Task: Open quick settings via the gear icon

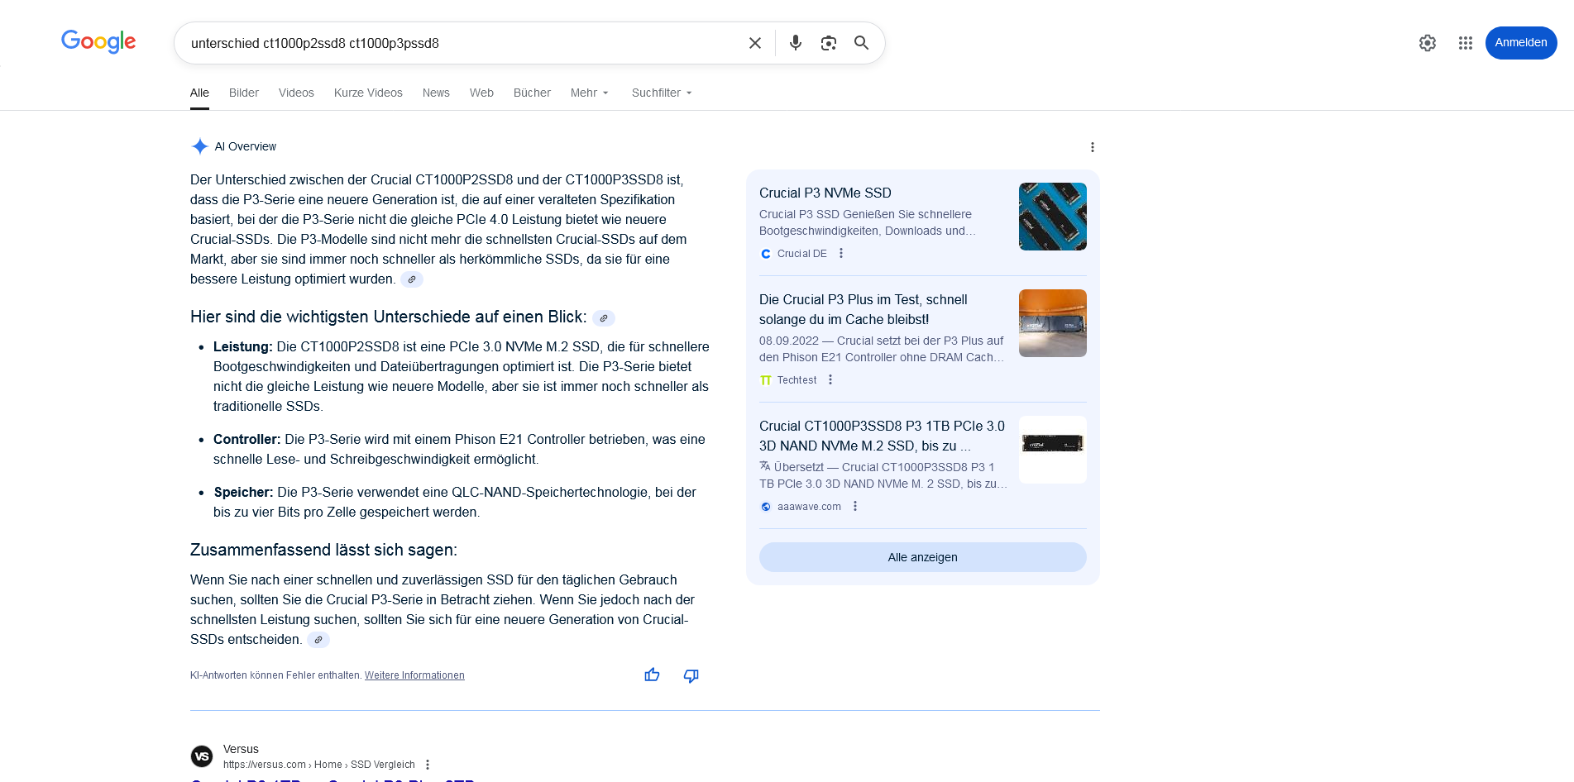Action: click(1427, 42)
